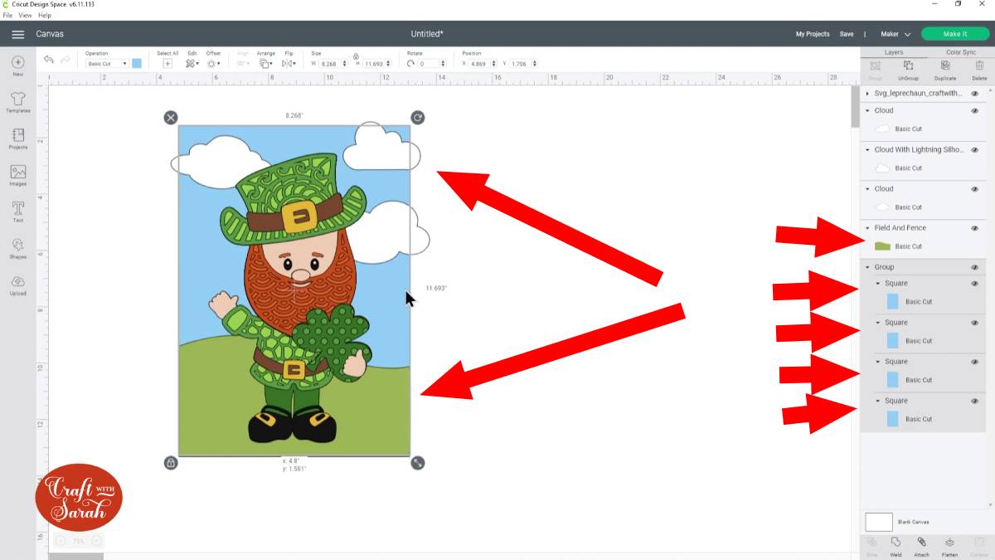Hide the first Square layer under Group
The width and height of the screenshot is (995, 560).
coord(974,284)
